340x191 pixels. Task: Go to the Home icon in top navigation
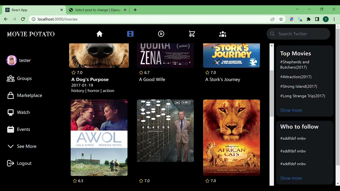[x=100, y=34]
